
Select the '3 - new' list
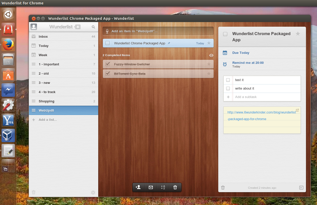coord(64,83)
